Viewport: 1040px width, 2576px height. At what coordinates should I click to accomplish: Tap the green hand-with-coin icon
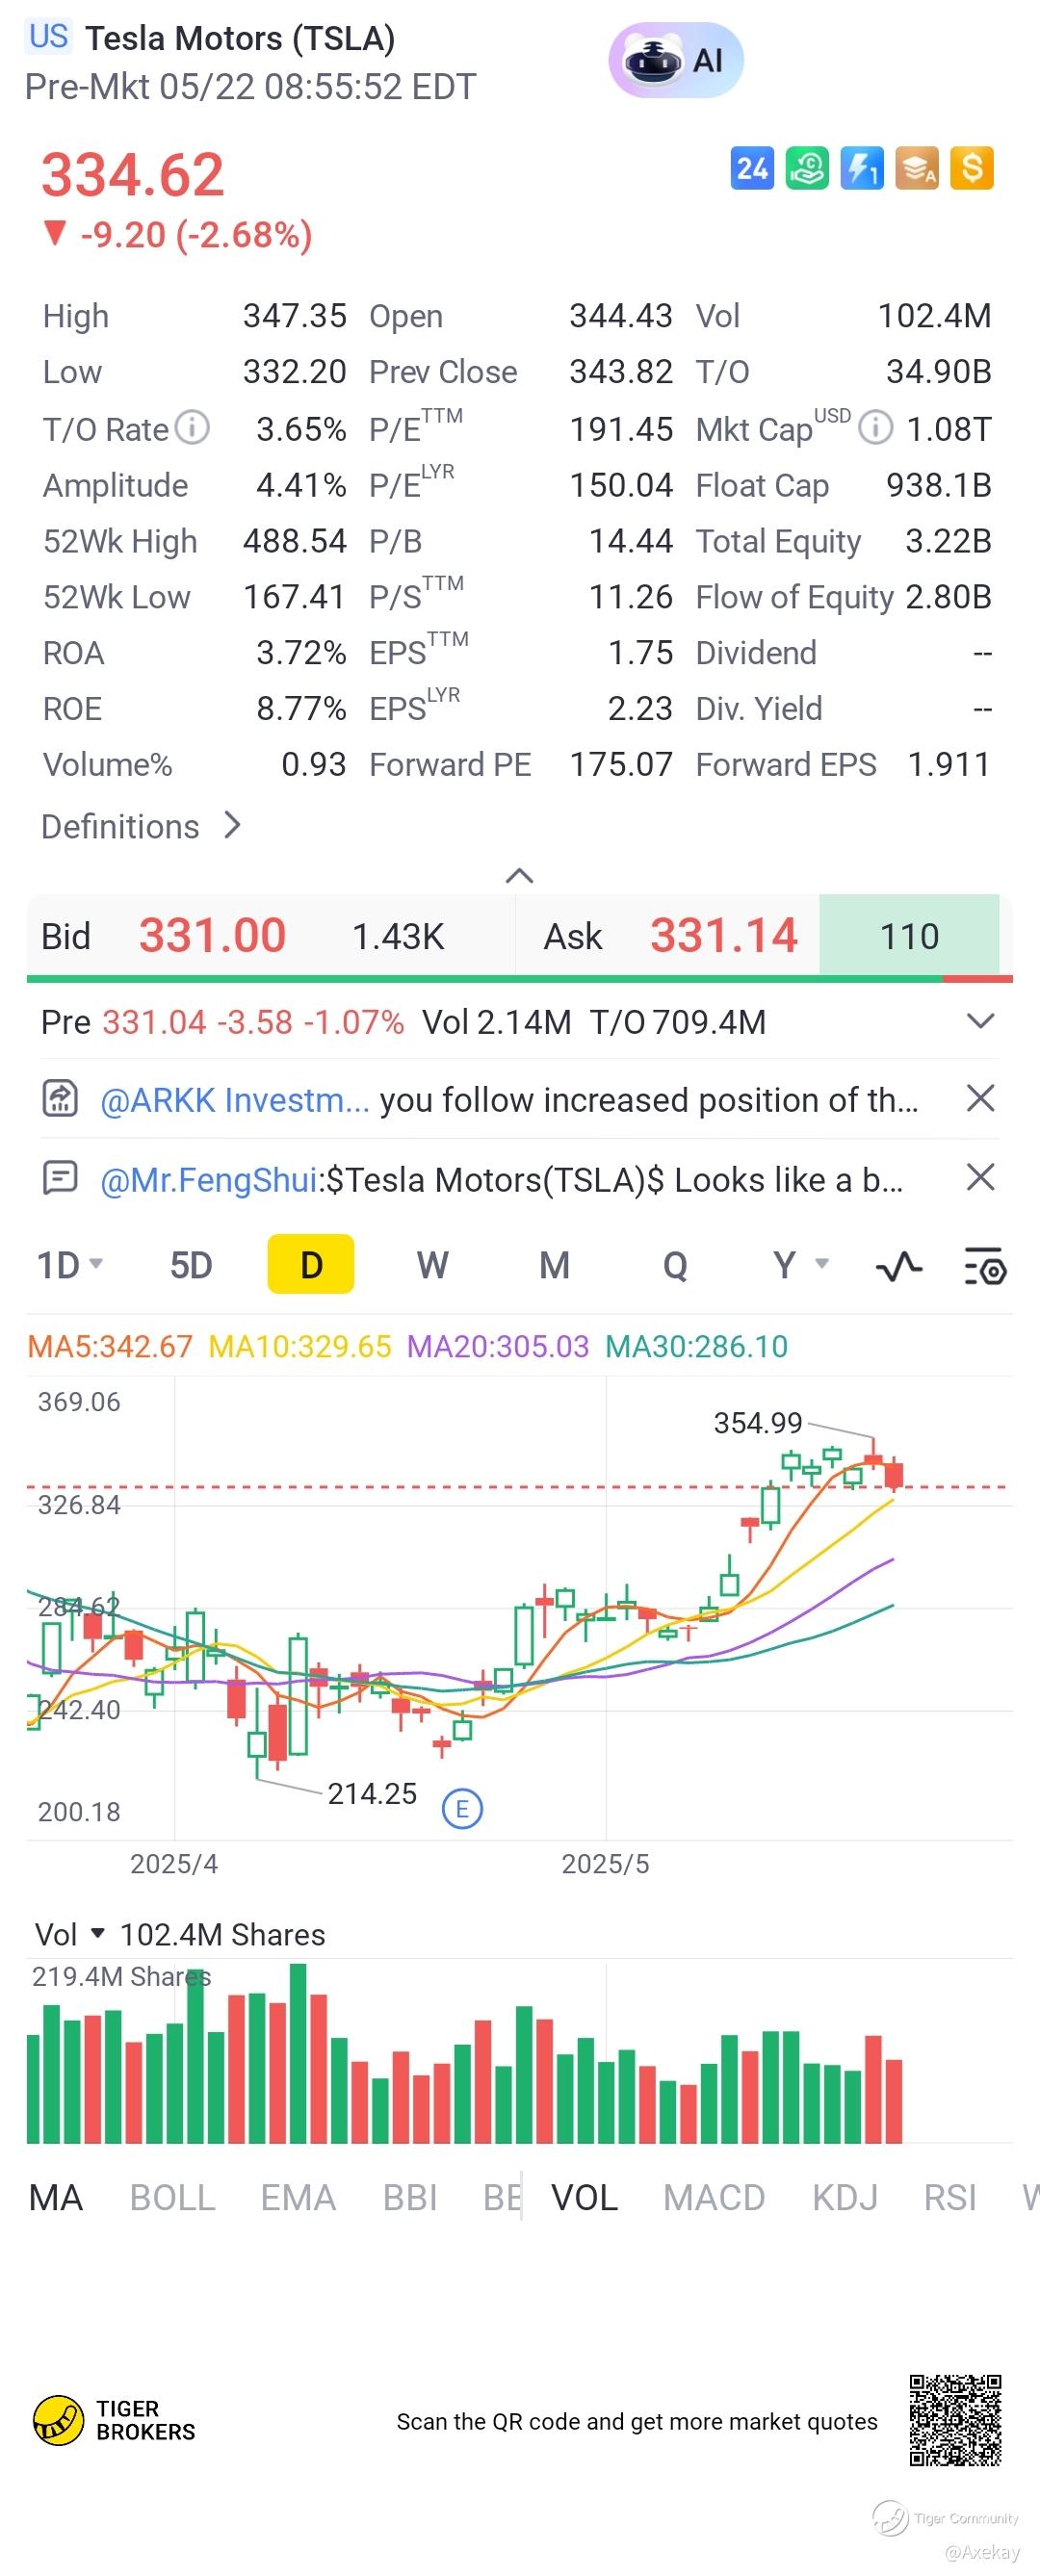point(807,168)
